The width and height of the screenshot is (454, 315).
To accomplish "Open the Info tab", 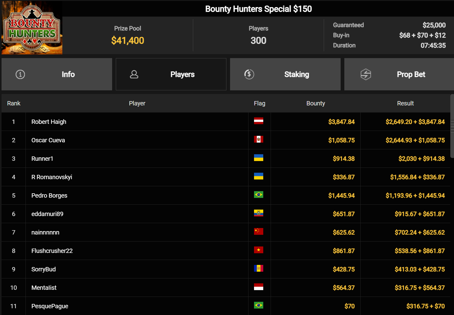I will [57, 74].
